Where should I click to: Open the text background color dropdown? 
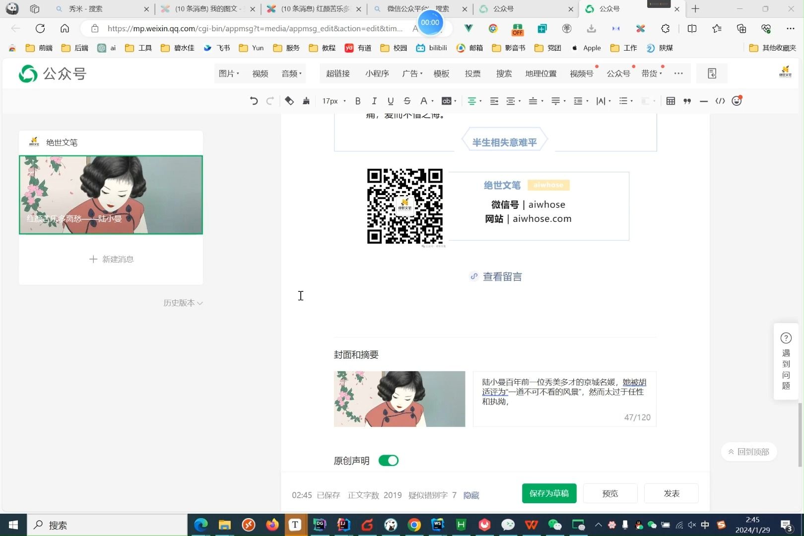[x=449, y=101]
